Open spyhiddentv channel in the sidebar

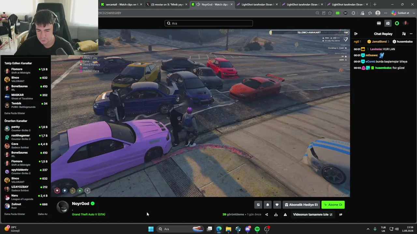tap(26, 171)
